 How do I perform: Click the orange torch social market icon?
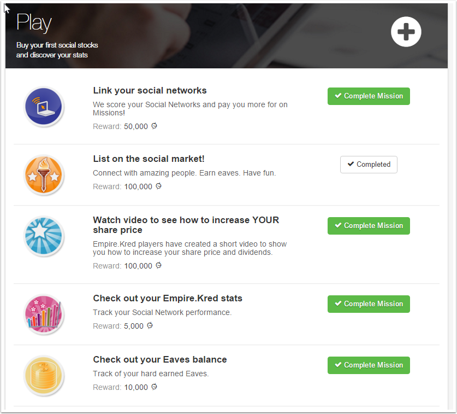pyautogui.click(x=44, y=175)
